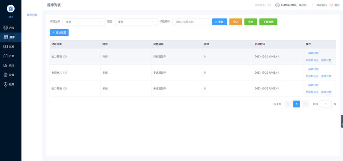This screenshot has height=161, width=343.
Task: Open the 试题分类 dropdown
Action: (84, 22)
